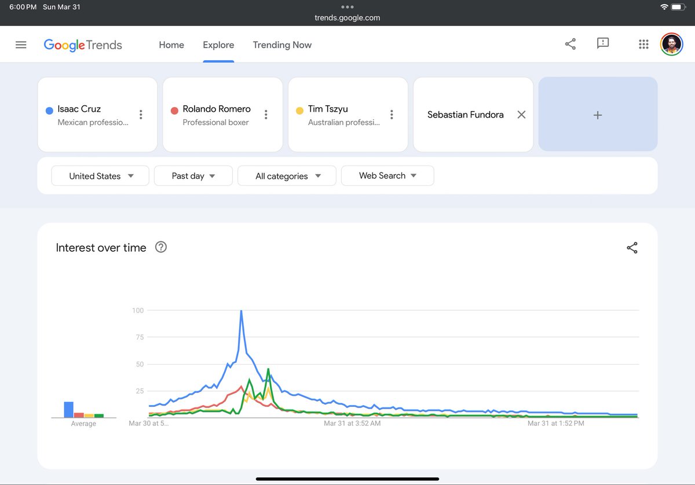Screen dimensions: 695x485
Task: Click the Average label under bars
Action: tap(83, 424)
